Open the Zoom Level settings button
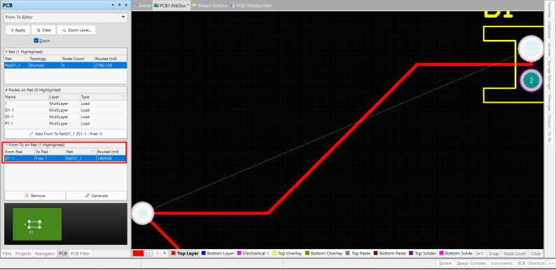Screen dimensions: 556x270 (x=76, y=30)
